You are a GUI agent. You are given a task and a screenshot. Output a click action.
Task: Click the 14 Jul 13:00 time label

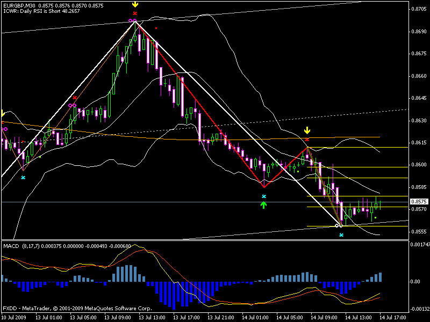point(359,318)
